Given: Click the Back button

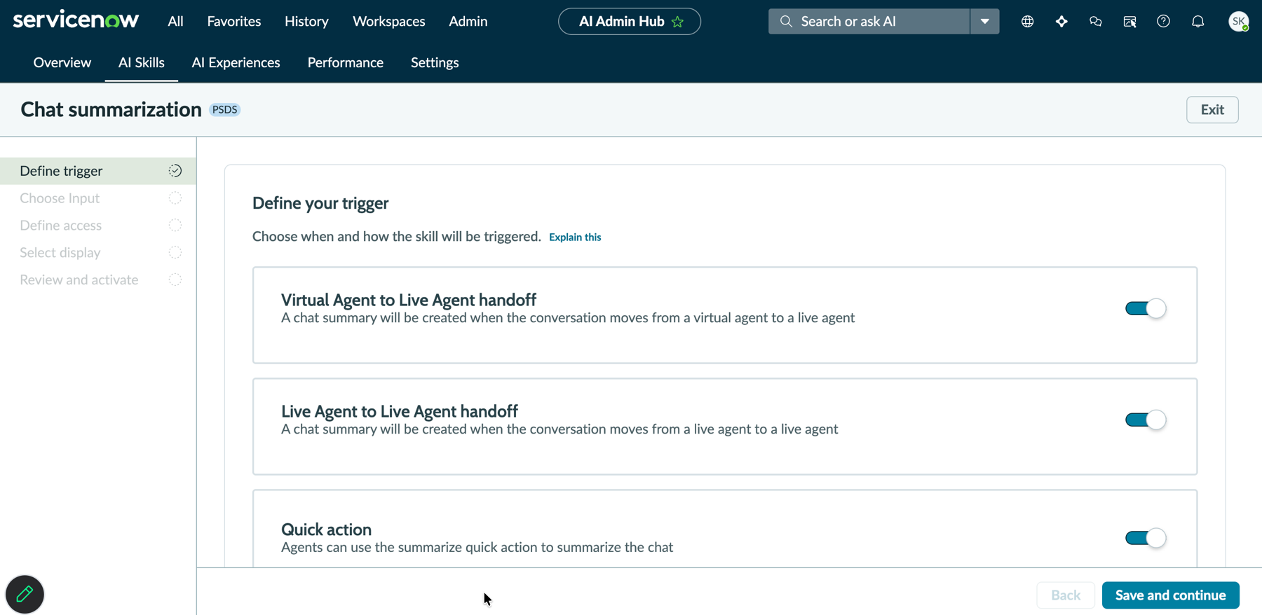Looking at the screenshot, I should pos(1066,595).
